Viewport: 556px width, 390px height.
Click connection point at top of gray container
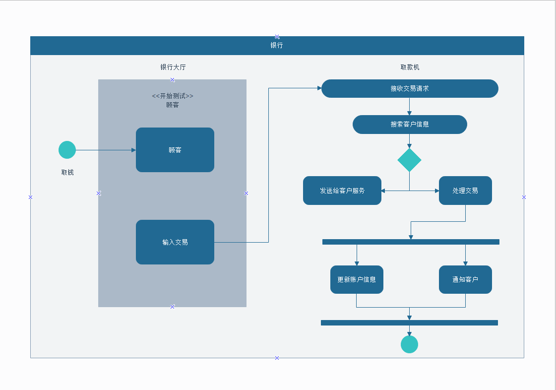click(172, 80)
